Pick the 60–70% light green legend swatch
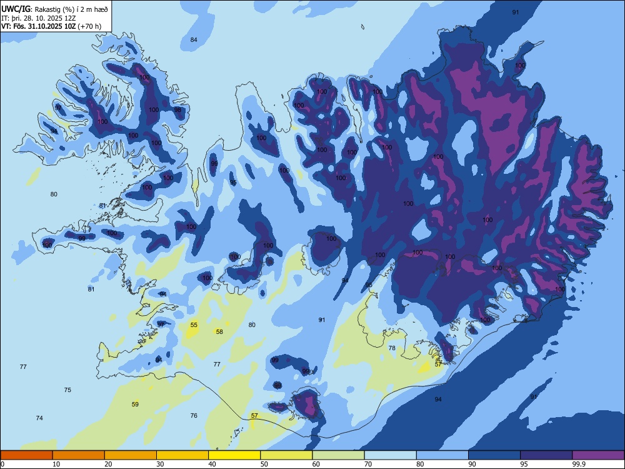The image size is (625, 469). click(x=338, y=455)
